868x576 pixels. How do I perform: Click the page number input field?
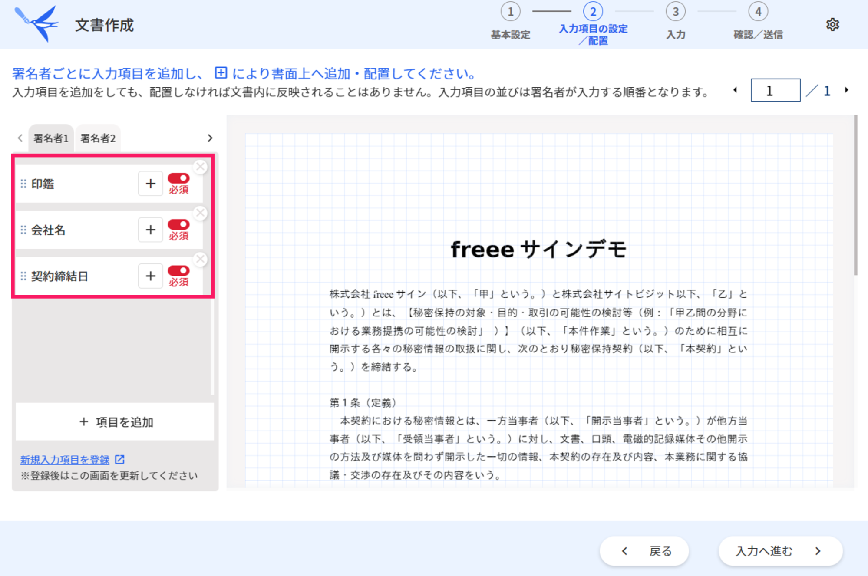[776, 90]
